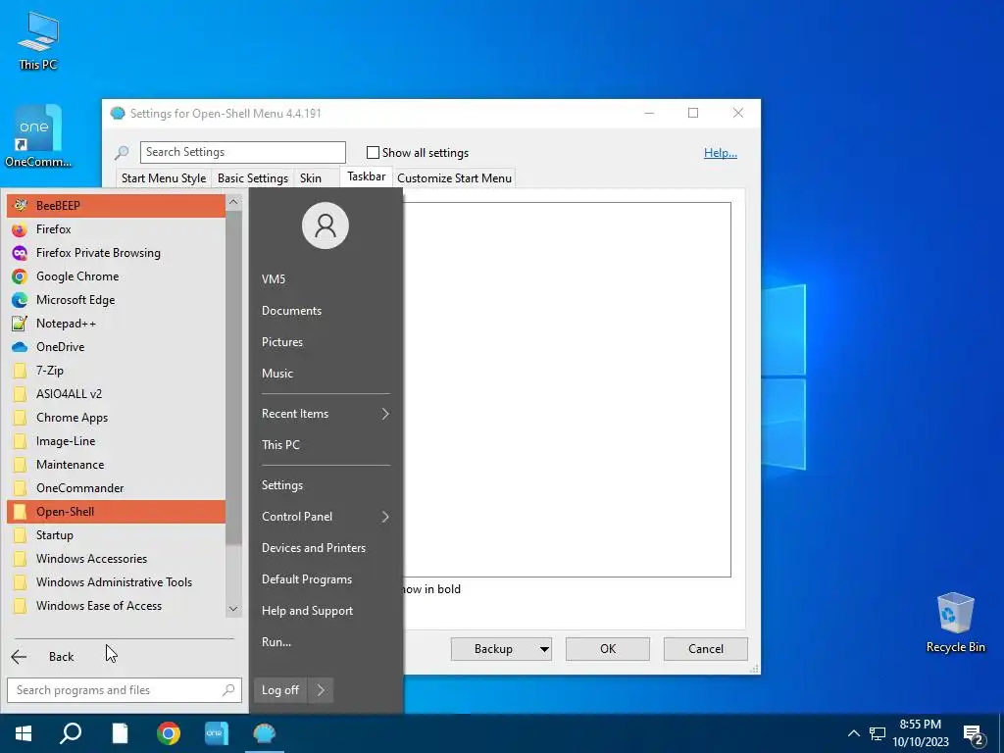Switch to the Customize Start Menu tab
This screenshot has height=753, width=1004.
click(x=455, y=178)
